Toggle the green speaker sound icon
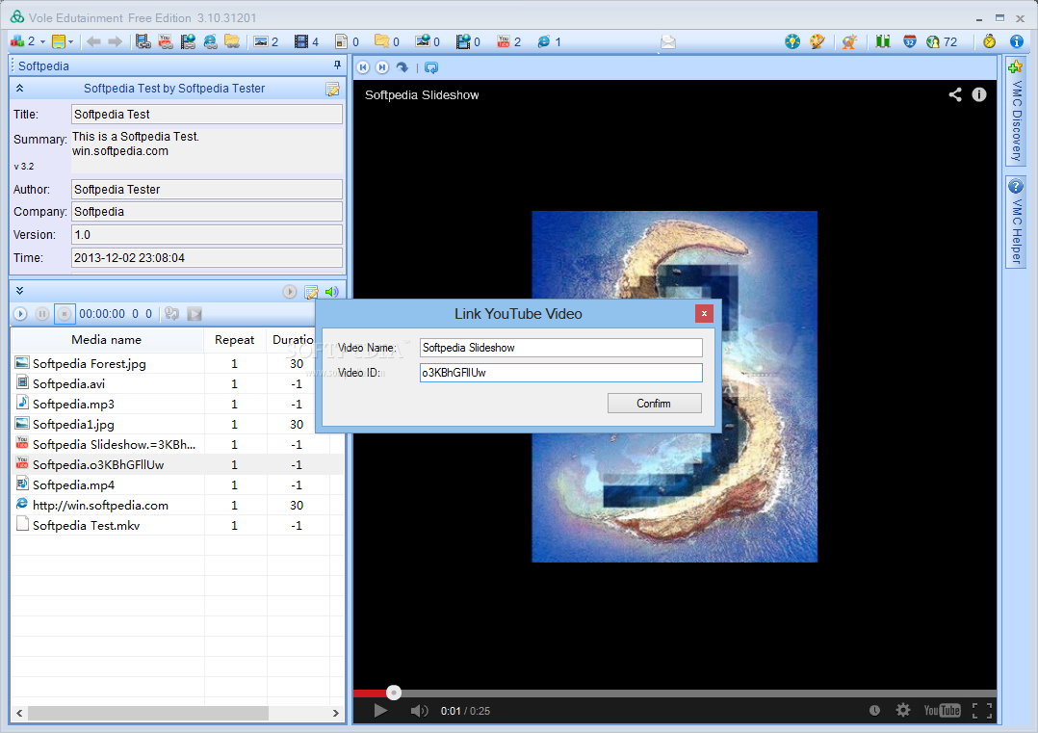 331,291
